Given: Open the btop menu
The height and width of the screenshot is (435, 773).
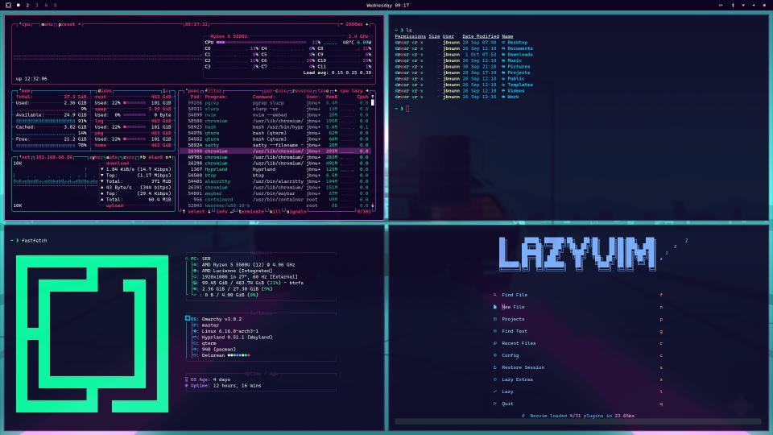Looking at the screenshot, I should coord(48,24).
